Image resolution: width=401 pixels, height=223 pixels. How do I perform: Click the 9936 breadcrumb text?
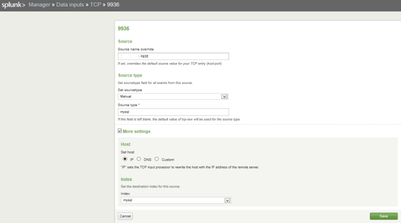113,4
